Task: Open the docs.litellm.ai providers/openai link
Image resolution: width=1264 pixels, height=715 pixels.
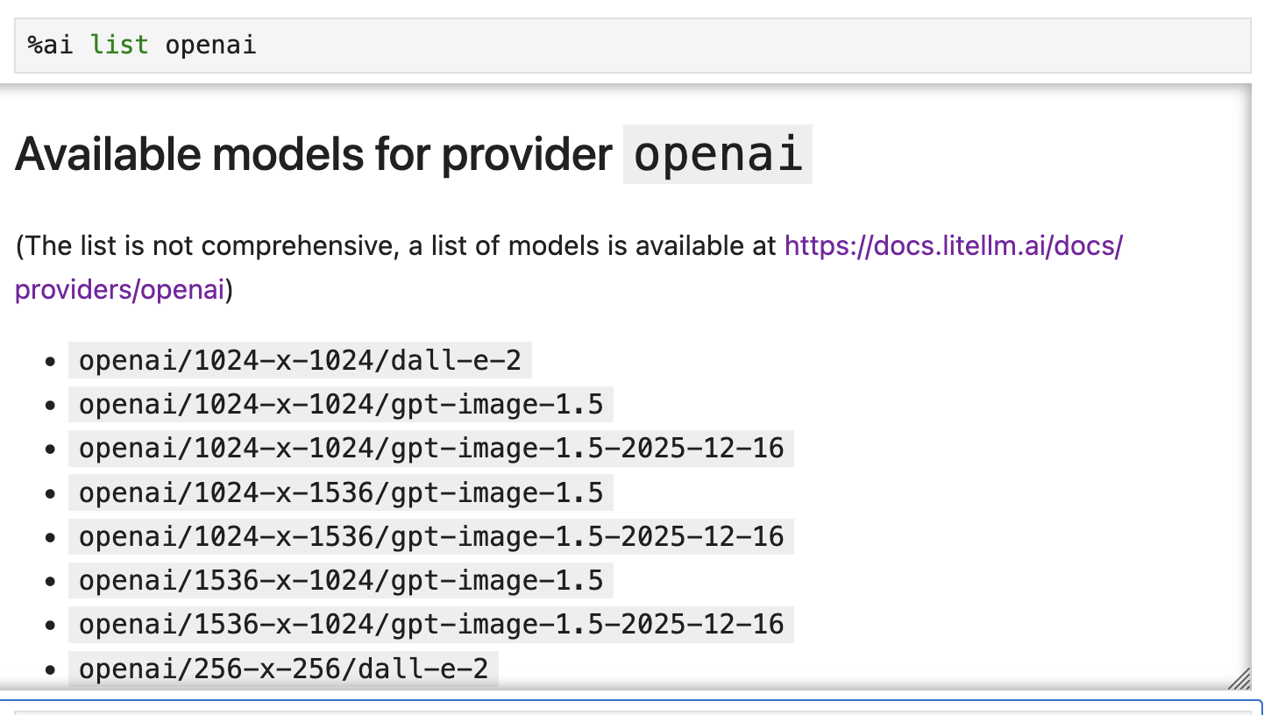Action: 953,246
